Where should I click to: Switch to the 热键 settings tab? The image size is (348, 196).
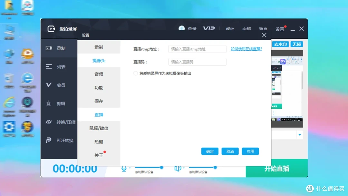coord(99,142)
